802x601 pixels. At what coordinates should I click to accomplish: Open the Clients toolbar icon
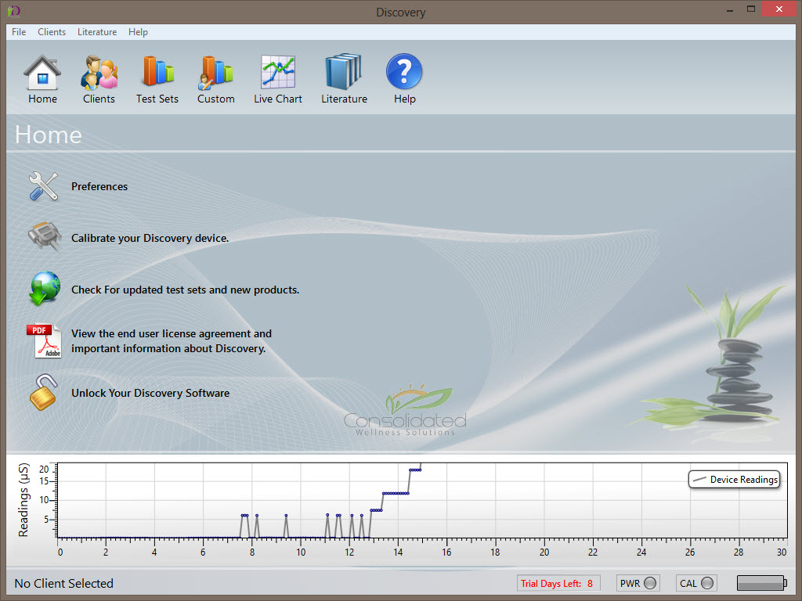click(99, 72)
